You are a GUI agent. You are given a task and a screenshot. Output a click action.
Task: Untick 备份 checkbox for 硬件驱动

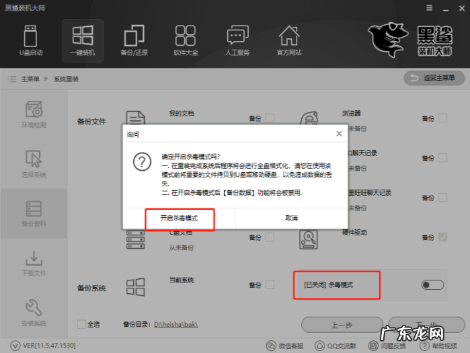(x=442, y=237)
